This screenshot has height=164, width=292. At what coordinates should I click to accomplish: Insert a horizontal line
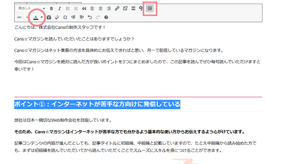coord(27,17)
